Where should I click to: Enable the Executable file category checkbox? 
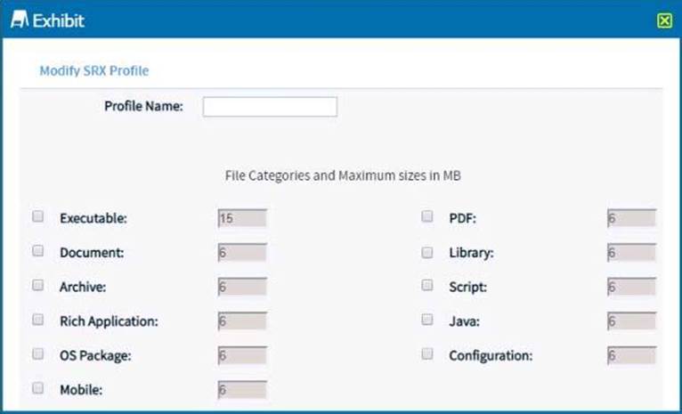(x=38, y=216)
